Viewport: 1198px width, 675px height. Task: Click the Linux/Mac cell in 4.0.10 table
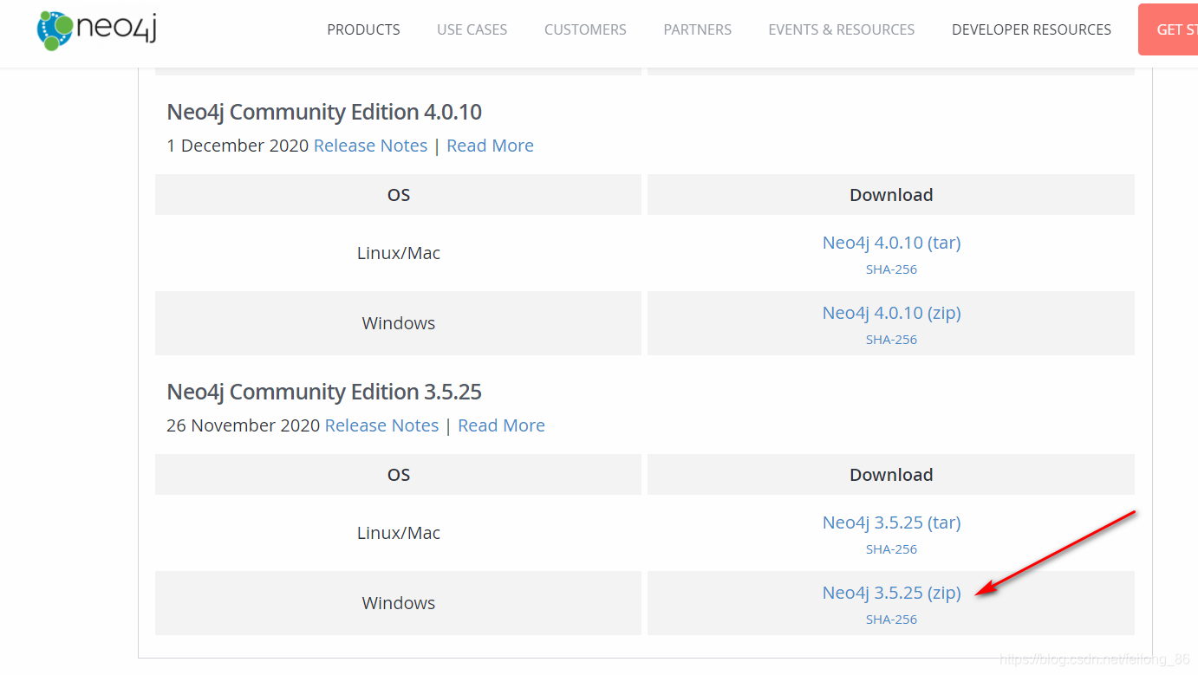click(399, 253)
